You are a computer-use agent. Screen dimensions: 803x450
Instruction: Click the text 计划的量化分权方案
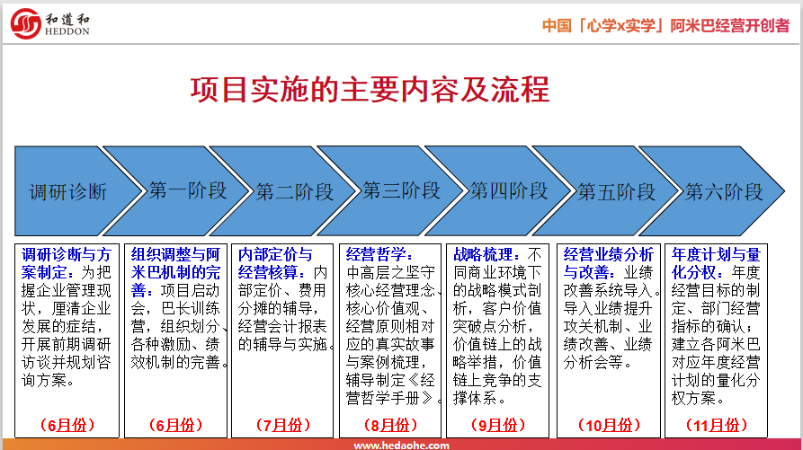[716, 389]
